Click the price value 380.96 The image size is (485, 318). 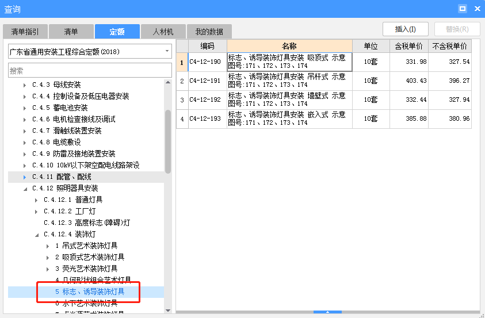tap(459, 118)
